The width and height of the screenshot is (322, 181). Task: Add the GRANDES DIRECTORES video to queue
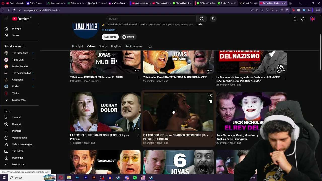click(x=210, y=101)
